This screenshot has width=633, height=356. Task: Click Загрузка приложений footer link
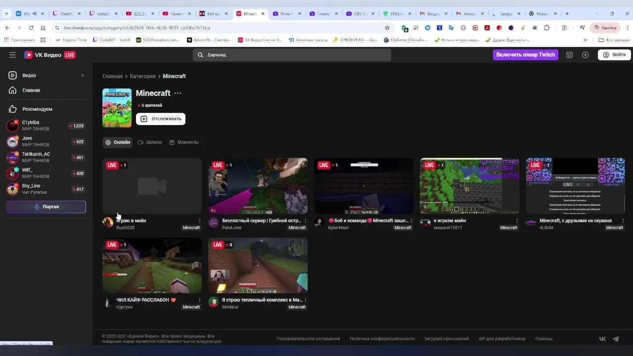447,339
